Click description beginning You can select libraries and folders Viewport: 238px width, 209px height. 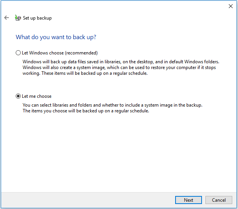(x=112, y=108)
